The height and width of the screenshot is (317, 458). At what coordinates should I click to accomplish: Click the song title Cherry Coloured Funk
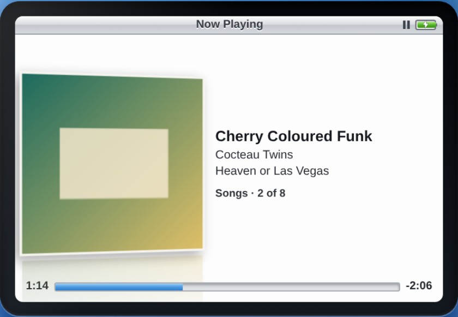(x=293, y=136)
